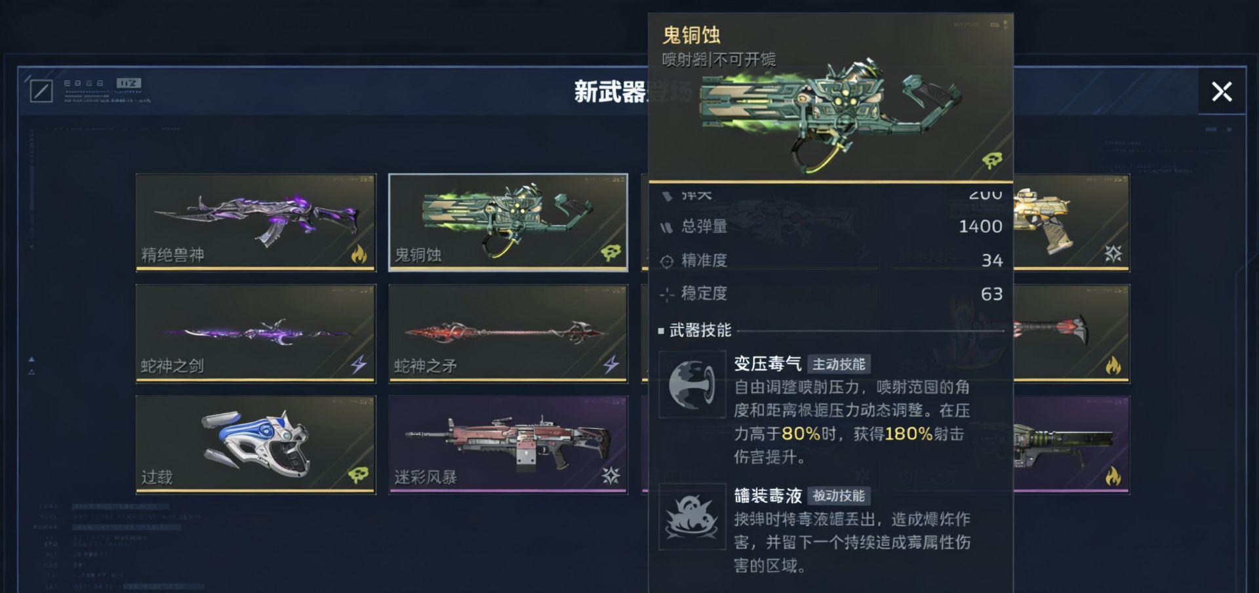This screenshot has height=593, width=1259.
Task: Click the 主动技能 tag label
Action: [x=839, y=364]
